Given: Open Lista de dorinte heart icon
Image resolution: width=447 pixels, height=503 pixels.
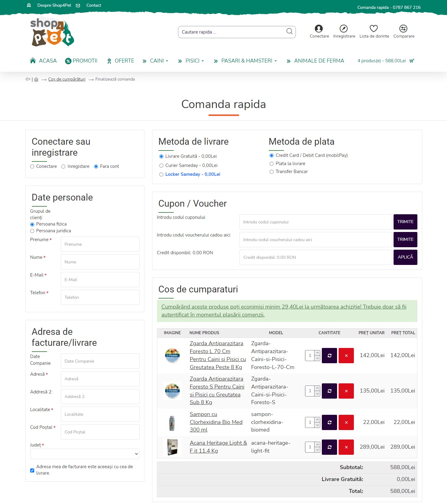Looking at the screenshot, I should point(374,29).
